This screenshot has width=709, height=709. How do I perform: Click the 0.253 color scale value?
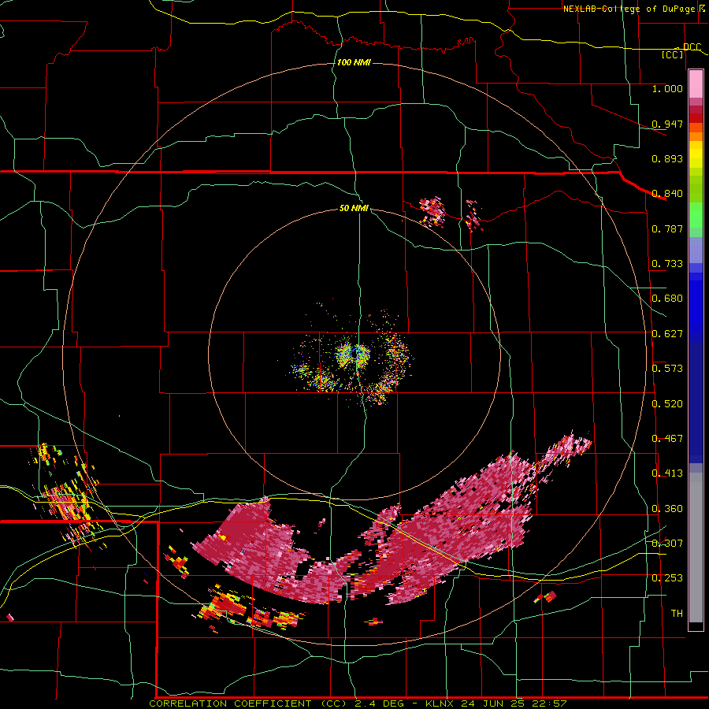coord(667,578)
